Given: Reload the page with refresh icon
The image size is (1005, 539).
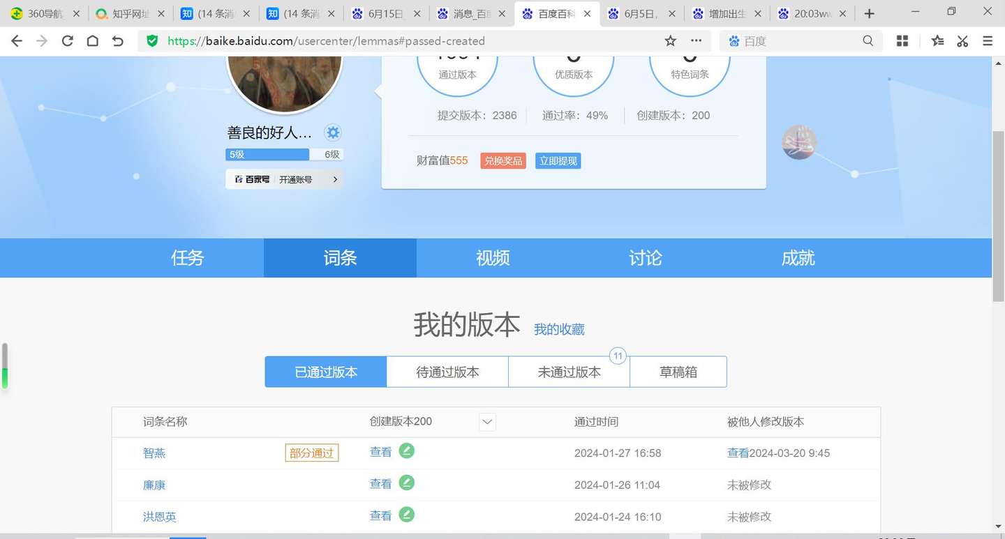Looking at the screenshot, I should click(x=67, y=41).
